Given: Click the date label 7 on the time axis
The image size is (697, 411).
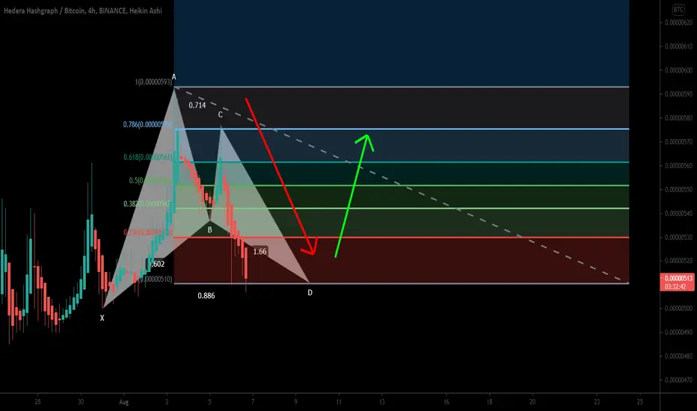Looking at the screenshot, I should pyautogui.click(x=253, y=402).
